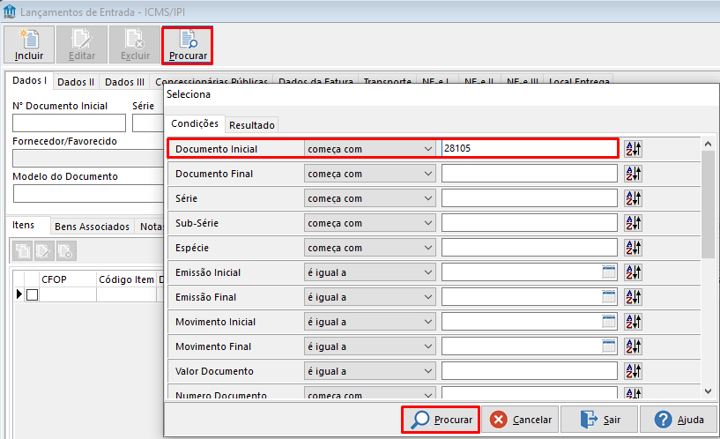The image size is (720, 439).
Task: Focus the Espécie value field
Action: (x=530, y=248)
